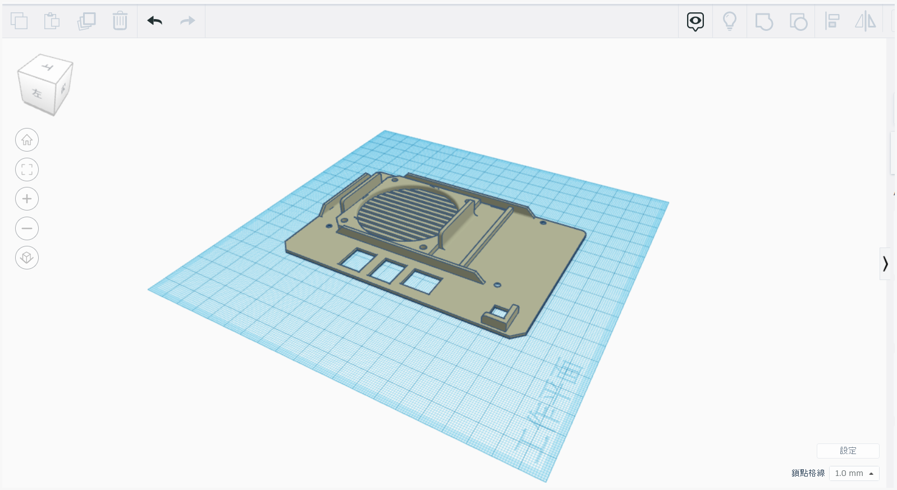The image size is (897, 490).
Task: Click the 左 face of the view cube
Action: (x=37, y=93)
